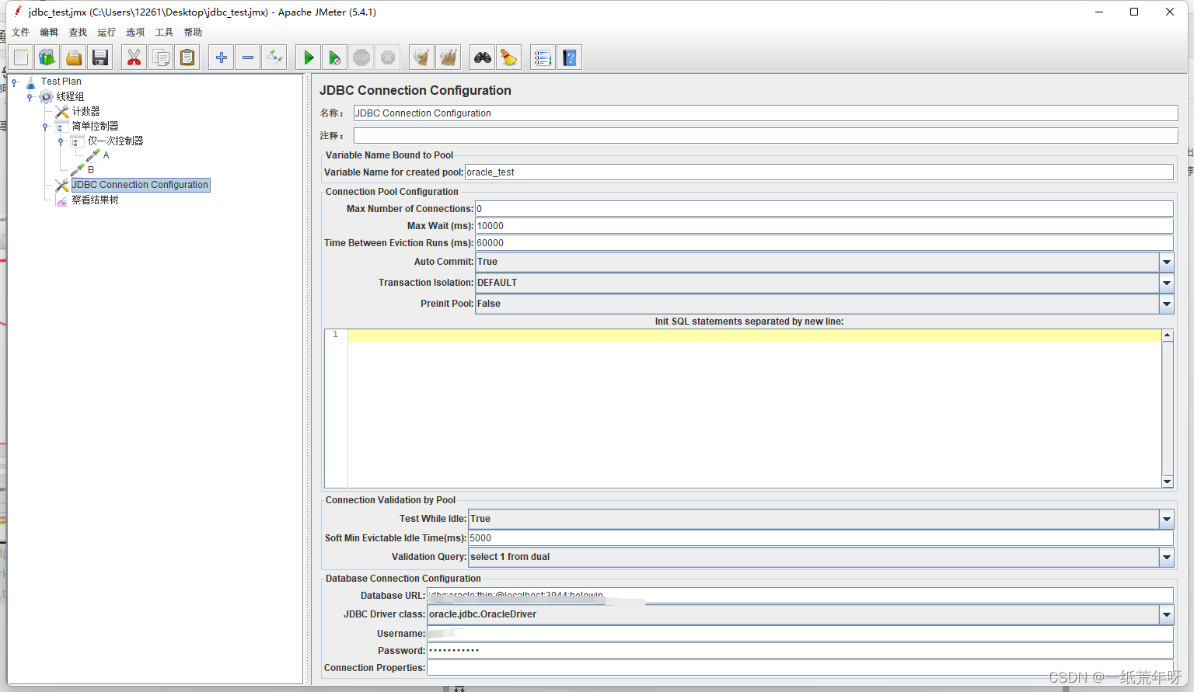Open the 文件 menu
Image resolution: width=1194 pixels, height=692 pixels.
21,33
